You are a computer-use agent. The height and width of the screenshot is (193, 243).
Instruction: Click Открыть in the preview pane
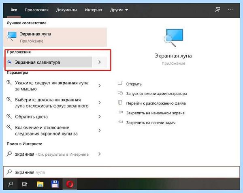click(x=134, y=84)
